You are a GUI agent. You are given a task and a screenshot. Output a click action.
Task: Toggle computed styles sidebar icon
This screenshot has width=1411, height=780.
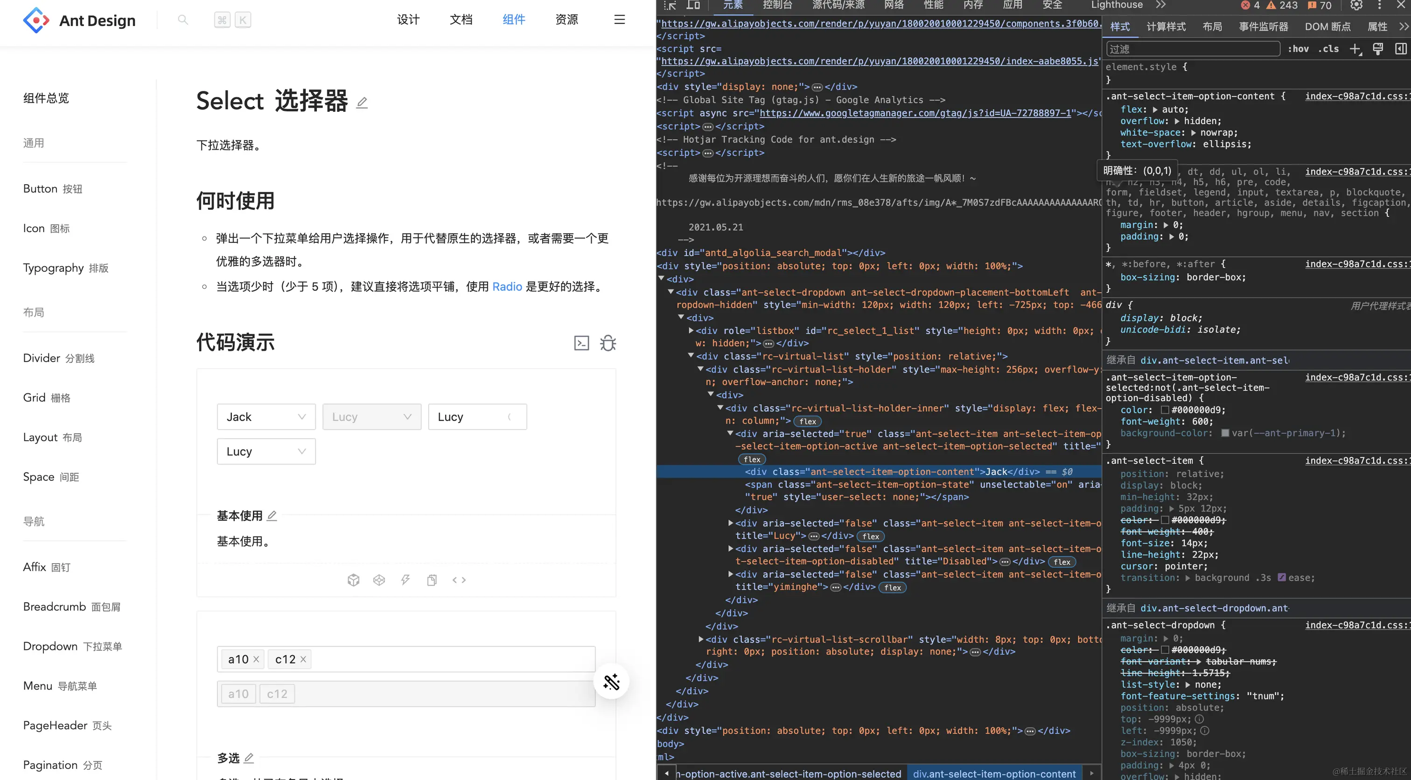coord(1401,48)
